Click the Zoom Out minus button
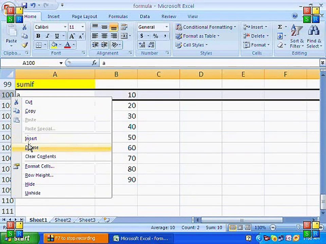 pyautogui.click(x=273, y=228)
